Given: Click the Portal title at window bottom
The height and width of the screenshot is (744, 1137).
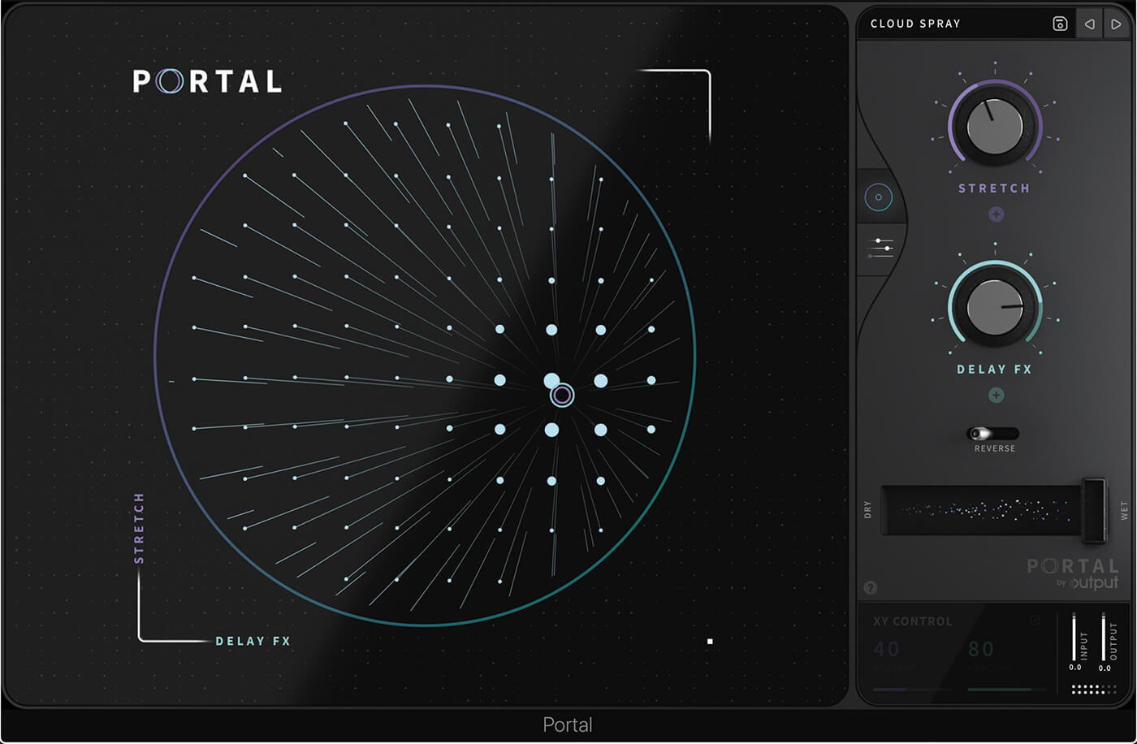Looking at the screenshot, I should [x=568, y=725].
